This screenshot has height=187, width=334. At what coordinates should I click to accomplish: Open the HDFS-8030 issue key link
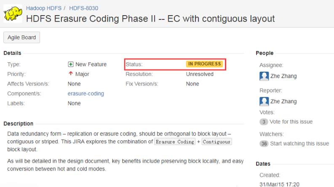[84, 8]
